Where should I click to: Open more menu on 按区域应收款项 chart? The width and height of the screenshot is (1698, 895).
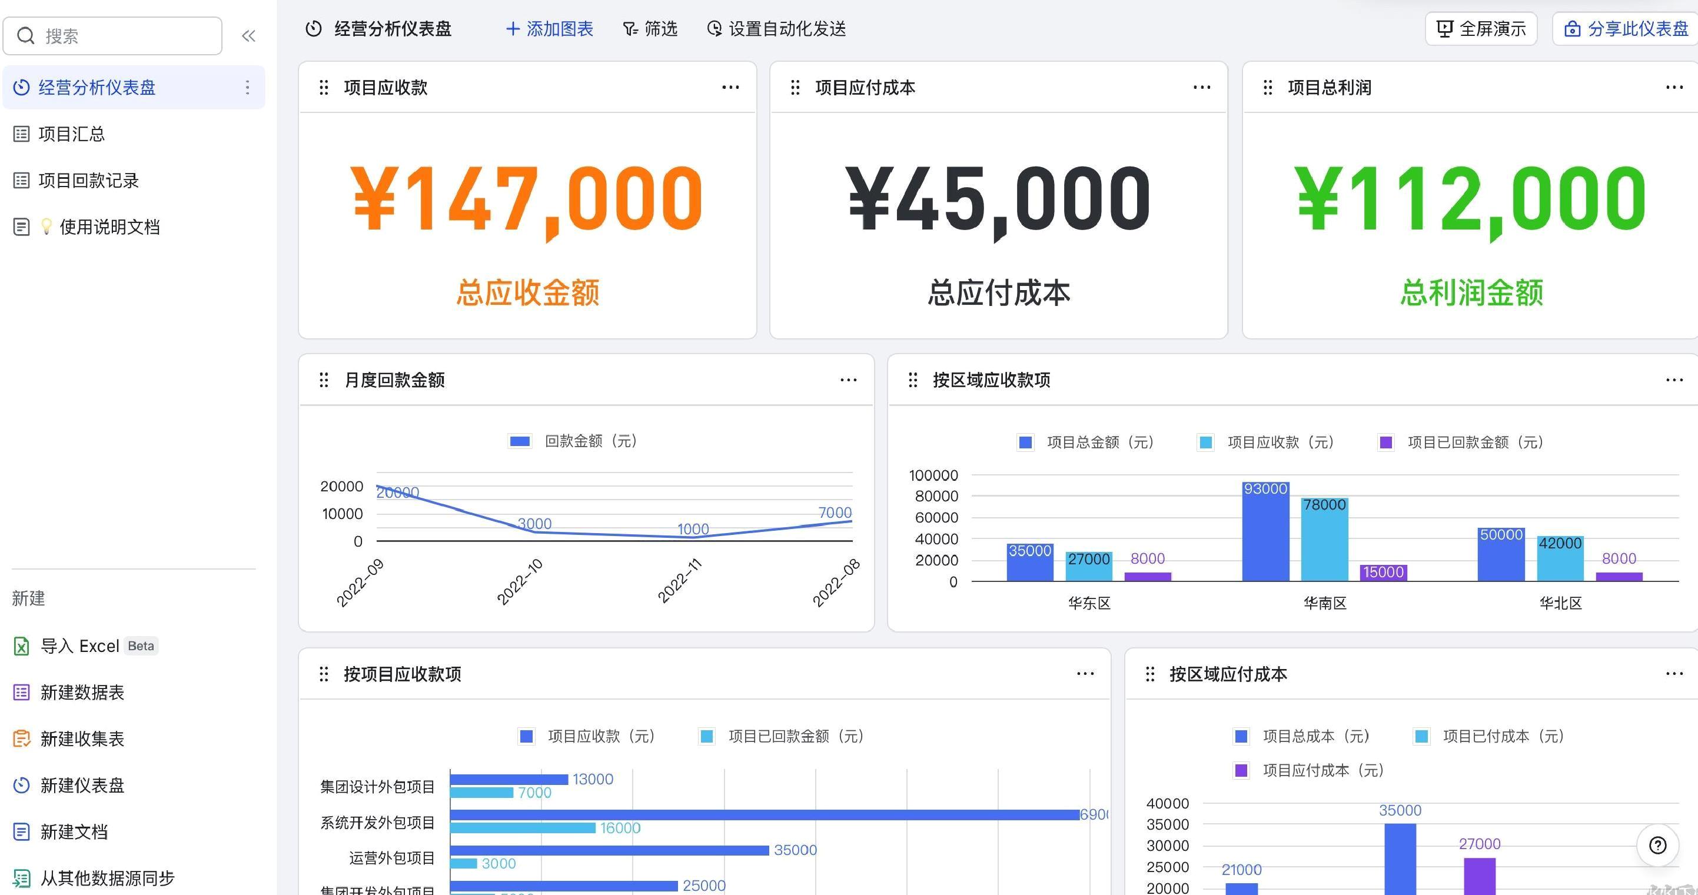(x=1674, y=380)
